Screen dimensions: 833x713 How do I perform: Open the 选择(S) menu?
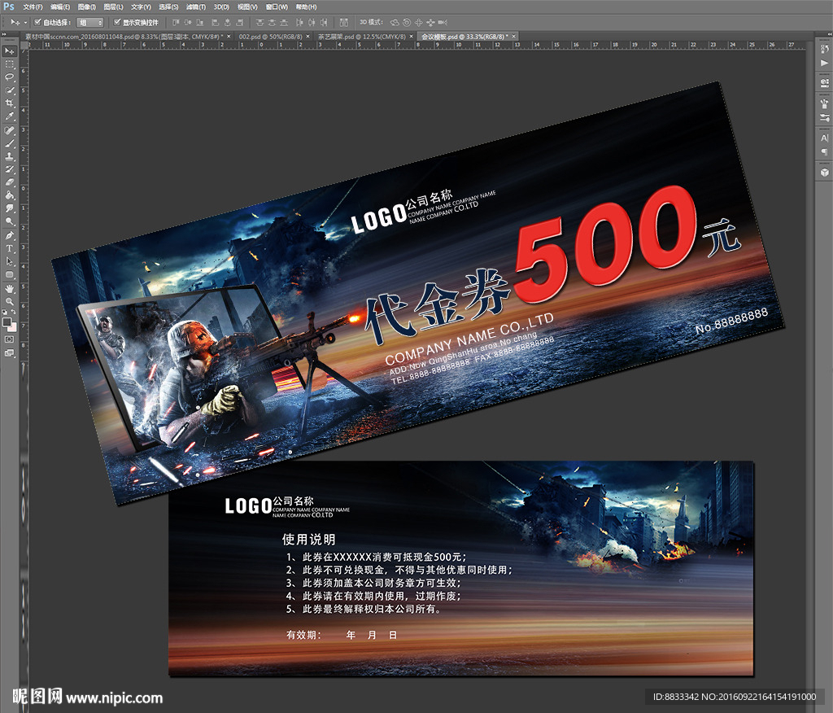coord(168,7)
